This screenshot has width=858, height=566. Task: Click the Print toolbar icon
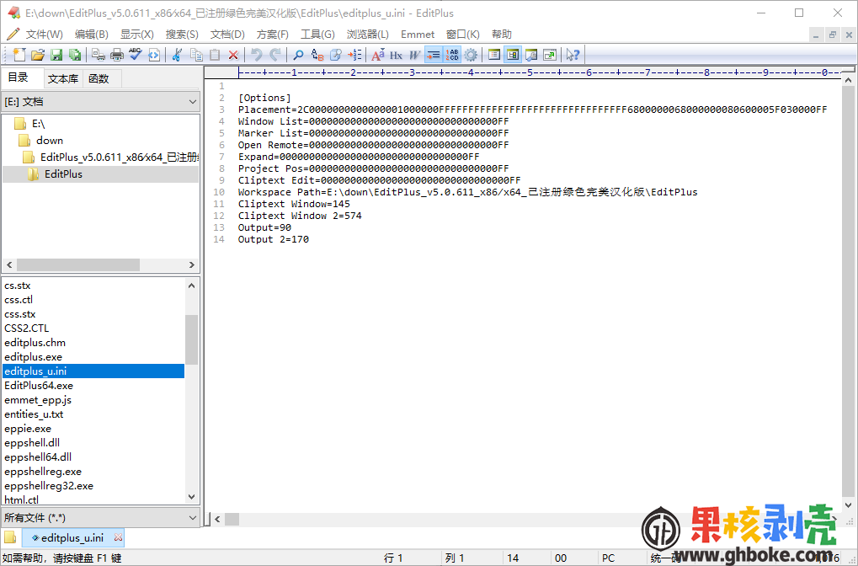pos(117,55)
